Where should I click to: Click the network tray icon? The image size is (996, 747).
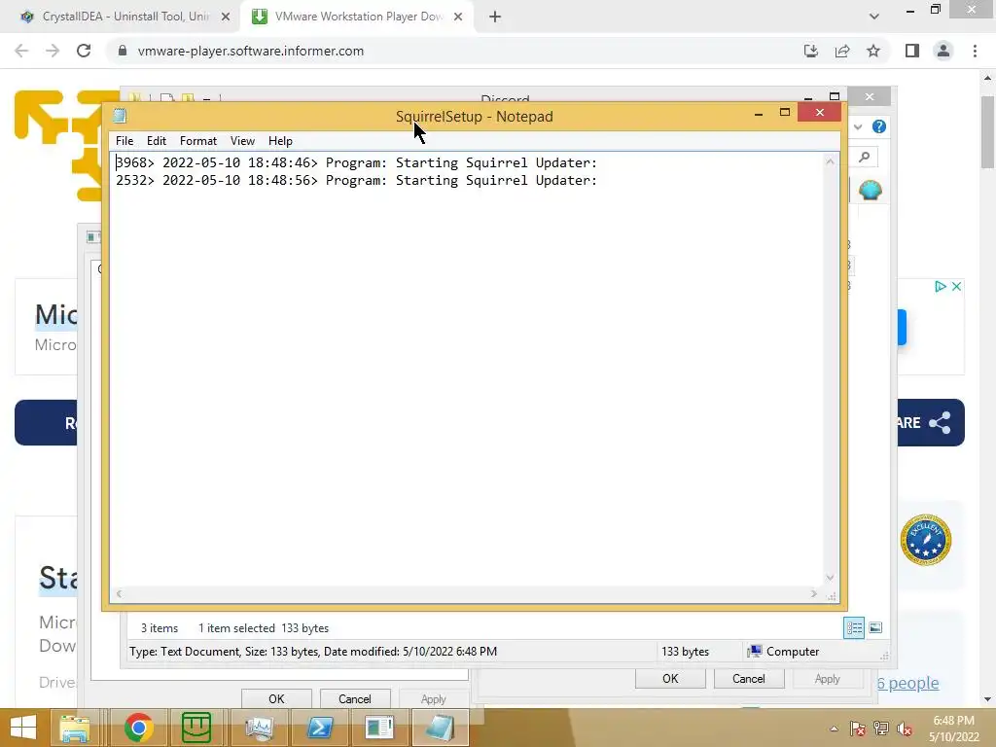pyautogui.click(x=881, y=729)
